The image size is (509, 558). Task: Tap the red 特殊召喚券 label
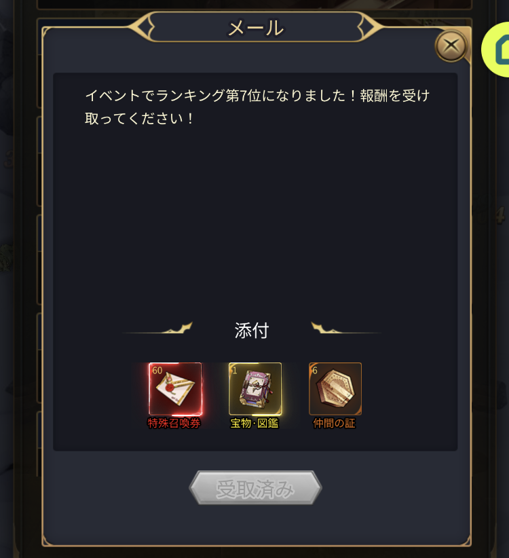point(174,423)
